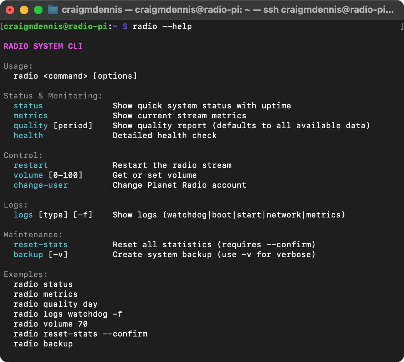Click the "change-user" command name
The width and height of the screenshot is (404, 362).
click(40, 185)
